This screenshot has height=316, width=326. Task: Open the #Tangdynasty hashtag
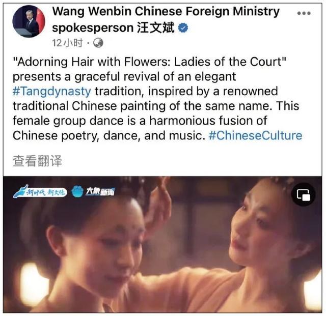point(52,92)
